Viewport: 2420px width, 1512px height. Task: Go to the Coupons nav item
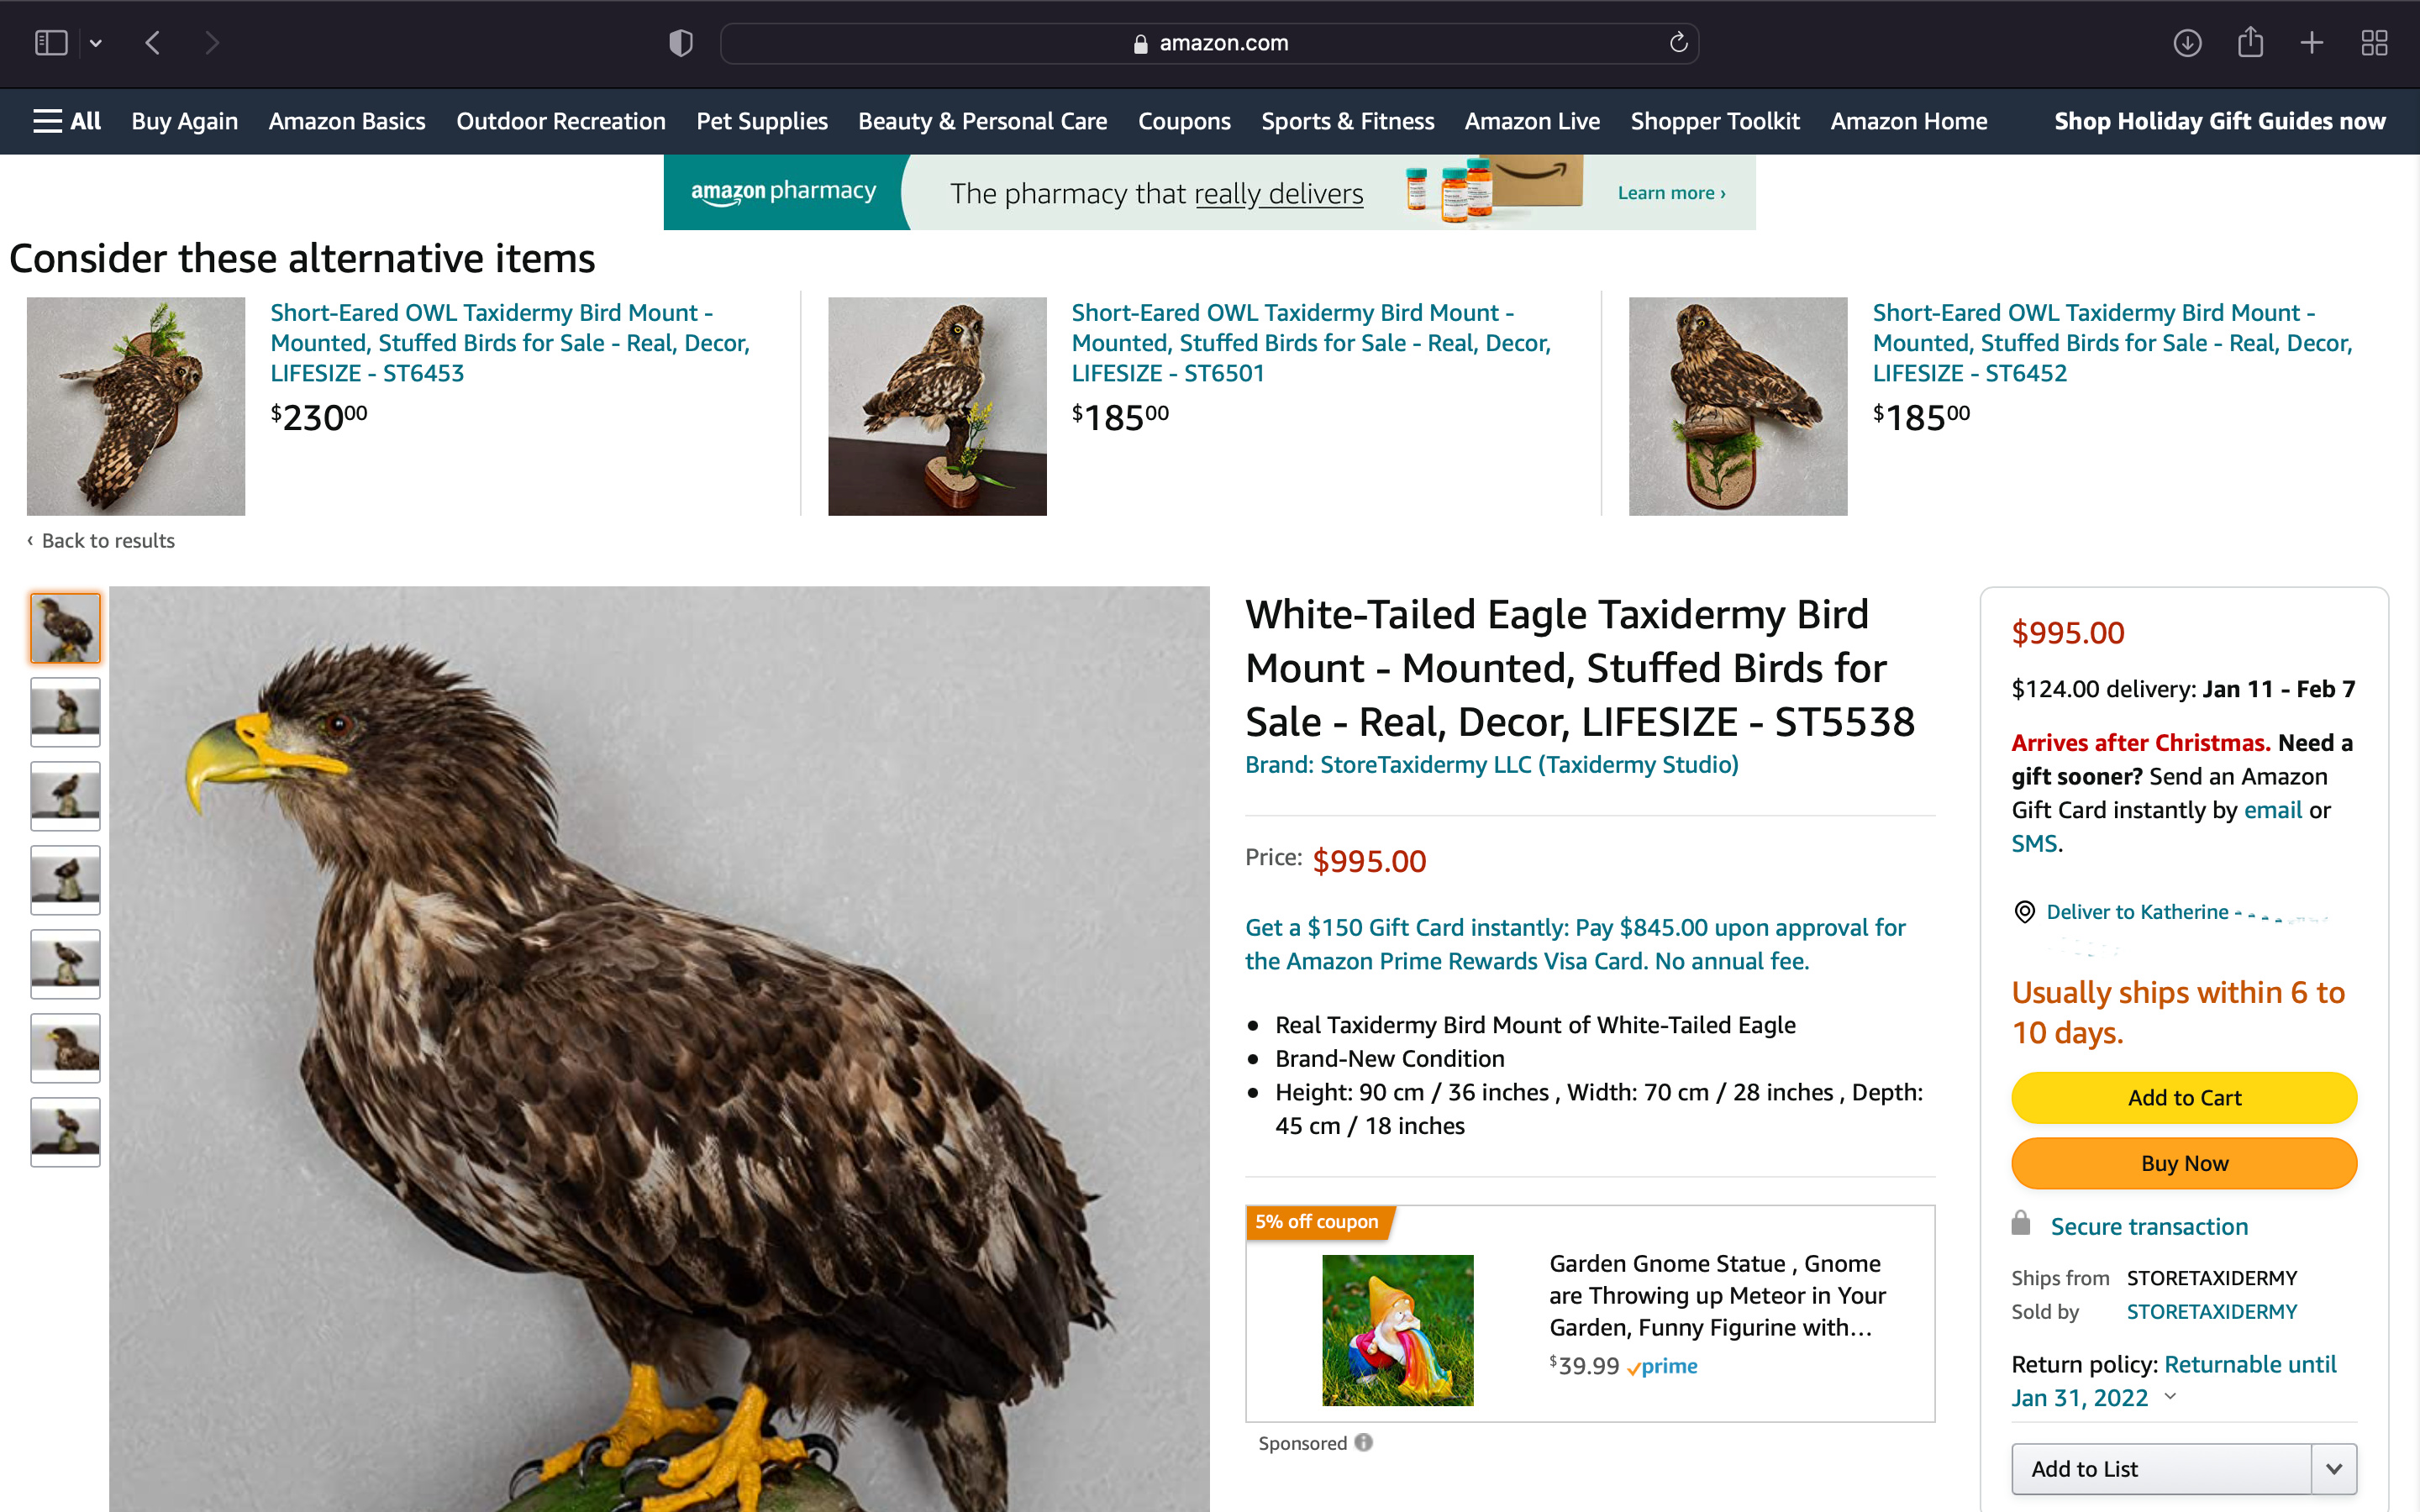(x=1184, y=121)
